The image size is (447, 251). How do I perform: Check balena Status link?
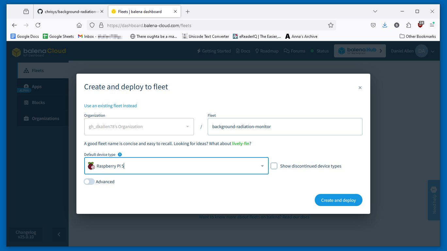(x=320, y=51)
